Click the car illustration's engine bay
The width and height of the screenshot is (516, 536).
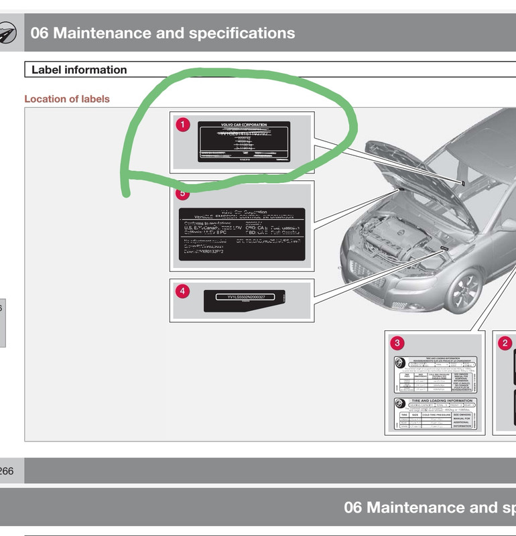(398, 241)
